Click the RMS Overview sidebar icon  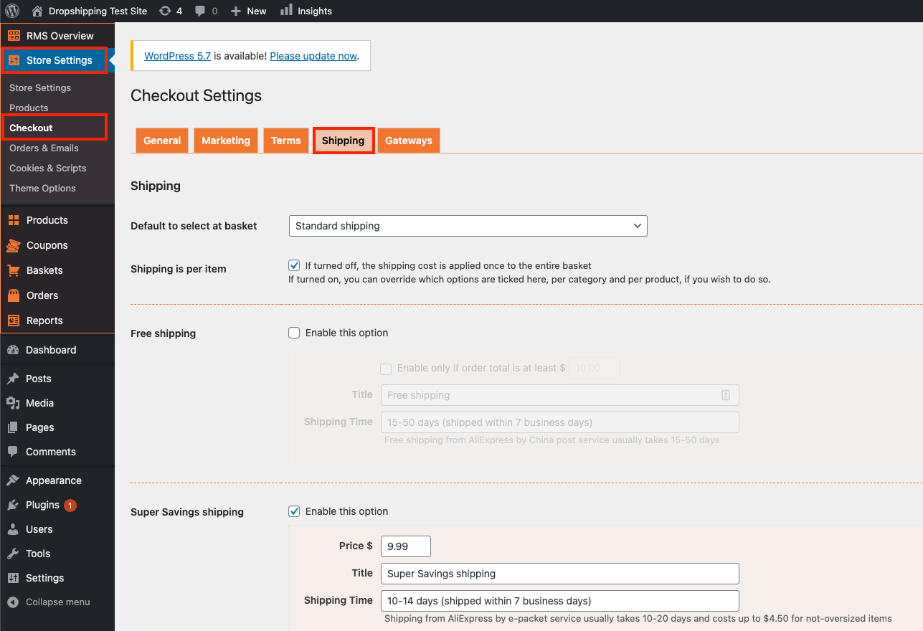point(14,36)
